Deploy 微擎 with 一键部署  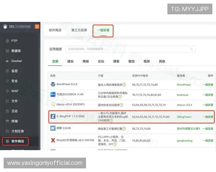click(x=208, y=129)
